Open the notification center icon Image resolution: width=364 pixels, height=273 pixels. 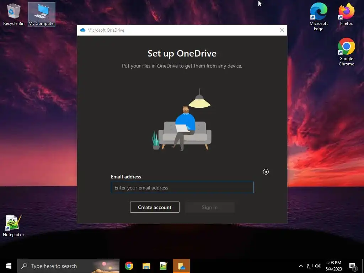tap(353, 266)
